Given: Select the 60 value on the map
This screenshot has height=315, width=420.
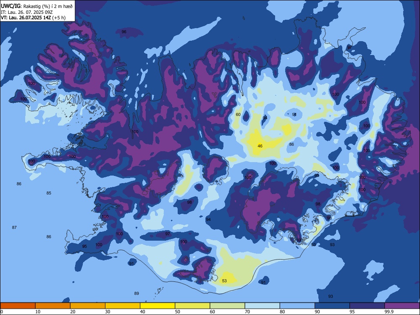Looking at the screenshot, I should point(238,114).
